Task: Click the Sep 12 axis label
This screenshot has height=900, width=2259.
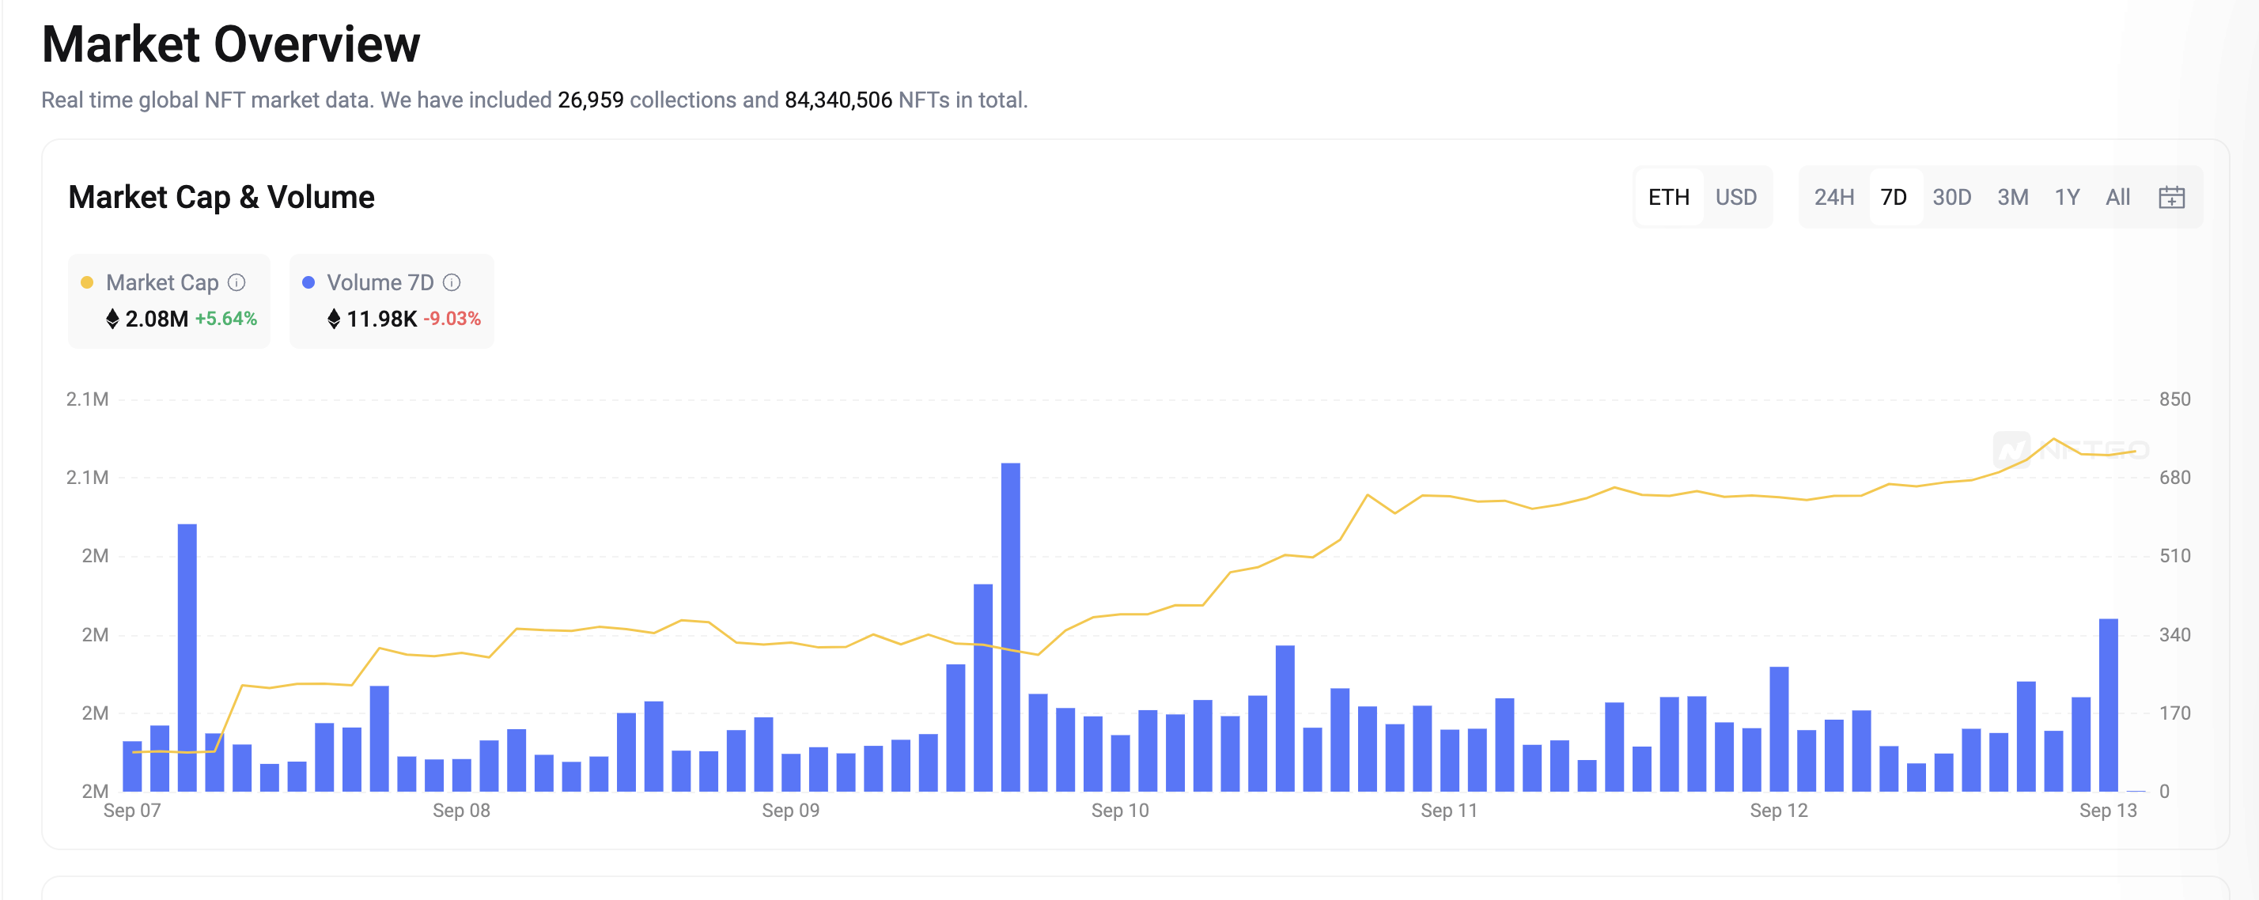Action: (x=1778, y=811)
